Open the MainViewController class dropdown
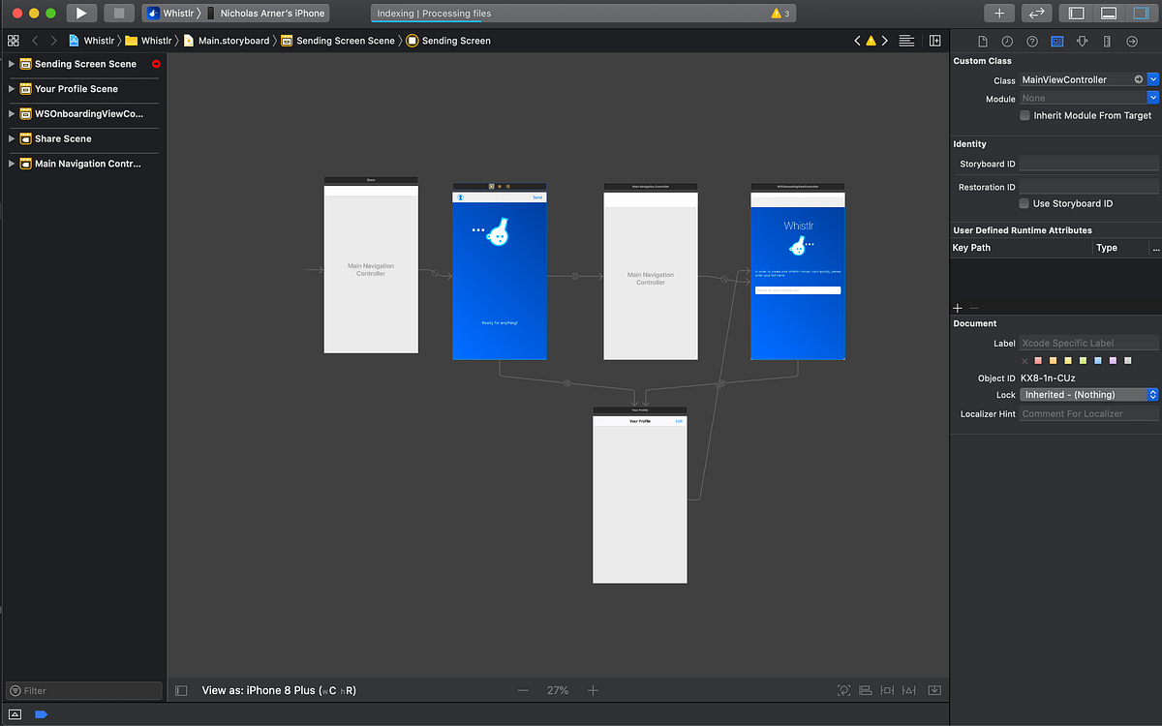The width and height of the screenshot is (1162, 726). tap(1153, 79)
